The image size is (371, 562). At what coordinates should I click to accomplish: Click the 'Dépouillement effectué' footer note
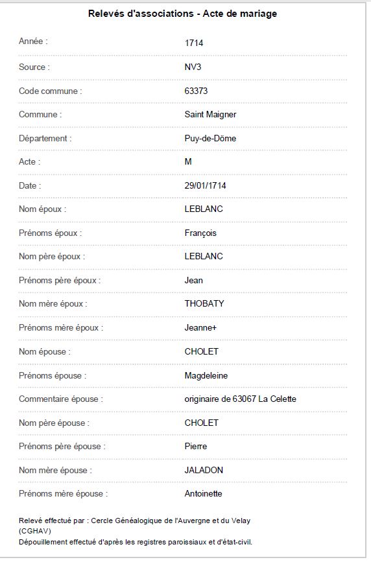click(136, 542)
